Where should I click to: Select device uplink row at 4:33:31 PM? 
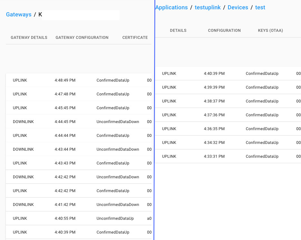click(228, 156)
